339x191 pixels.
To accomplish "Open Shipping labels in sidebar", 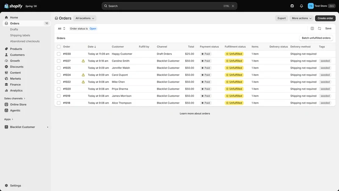I will pyautogui.click(x=20, y=35).
